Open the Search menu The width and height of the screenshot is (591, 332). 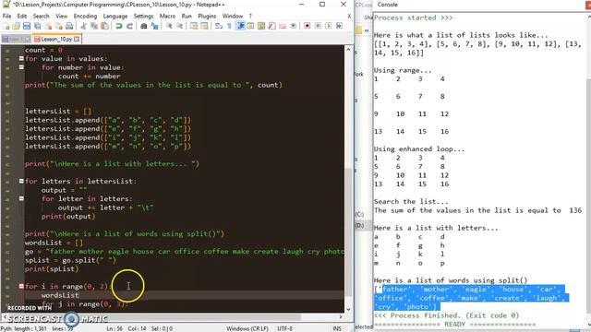tap(41, 17)
